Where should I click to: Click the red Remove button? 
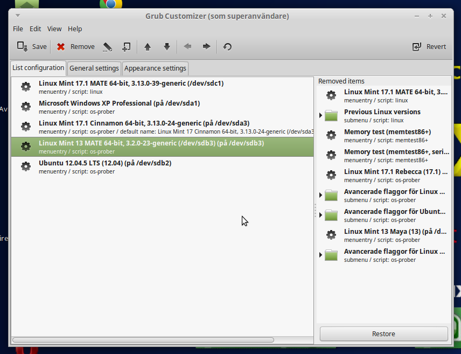[75, 46]
